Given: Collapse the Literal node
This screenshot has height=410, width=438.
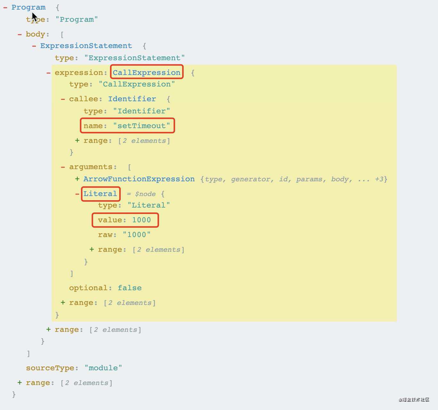Looking at the screenshot, I should coord(77,194).
